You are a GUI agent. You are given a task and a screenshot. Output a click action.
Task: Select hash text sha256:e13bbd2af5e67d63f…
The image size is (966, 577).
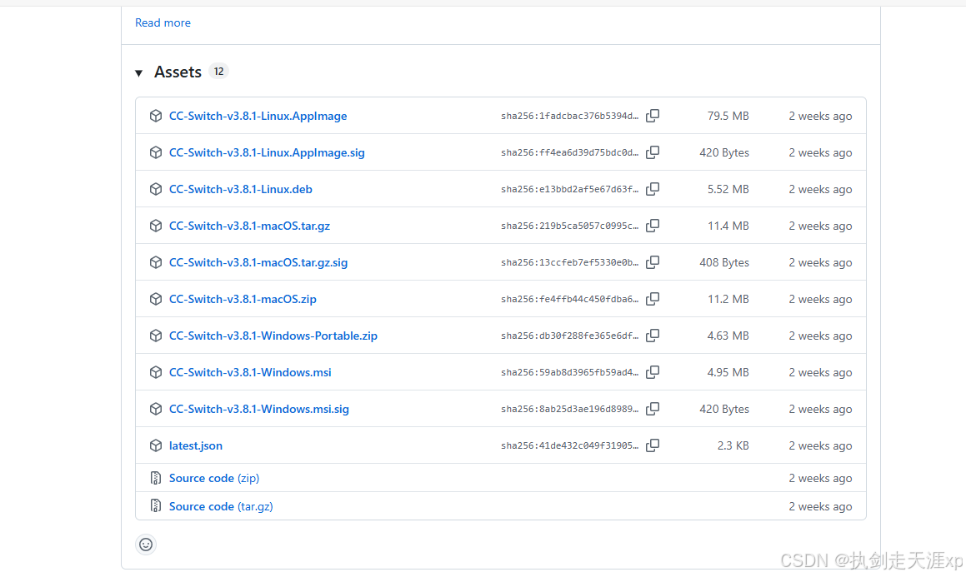tap(570, 190)
